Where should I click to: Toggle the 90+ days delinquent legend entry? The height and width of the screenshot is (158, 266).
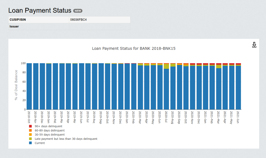pyautogui.click(x=48, y=126)
